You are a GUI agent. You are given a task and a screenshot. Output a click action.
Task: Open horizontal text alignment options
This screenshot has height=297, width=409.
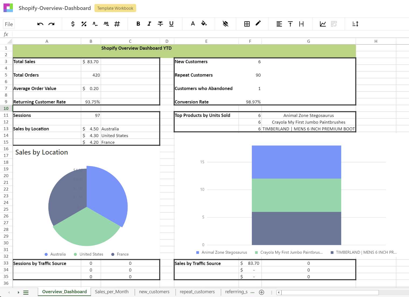pyautogui.click(x=279, y=24)
